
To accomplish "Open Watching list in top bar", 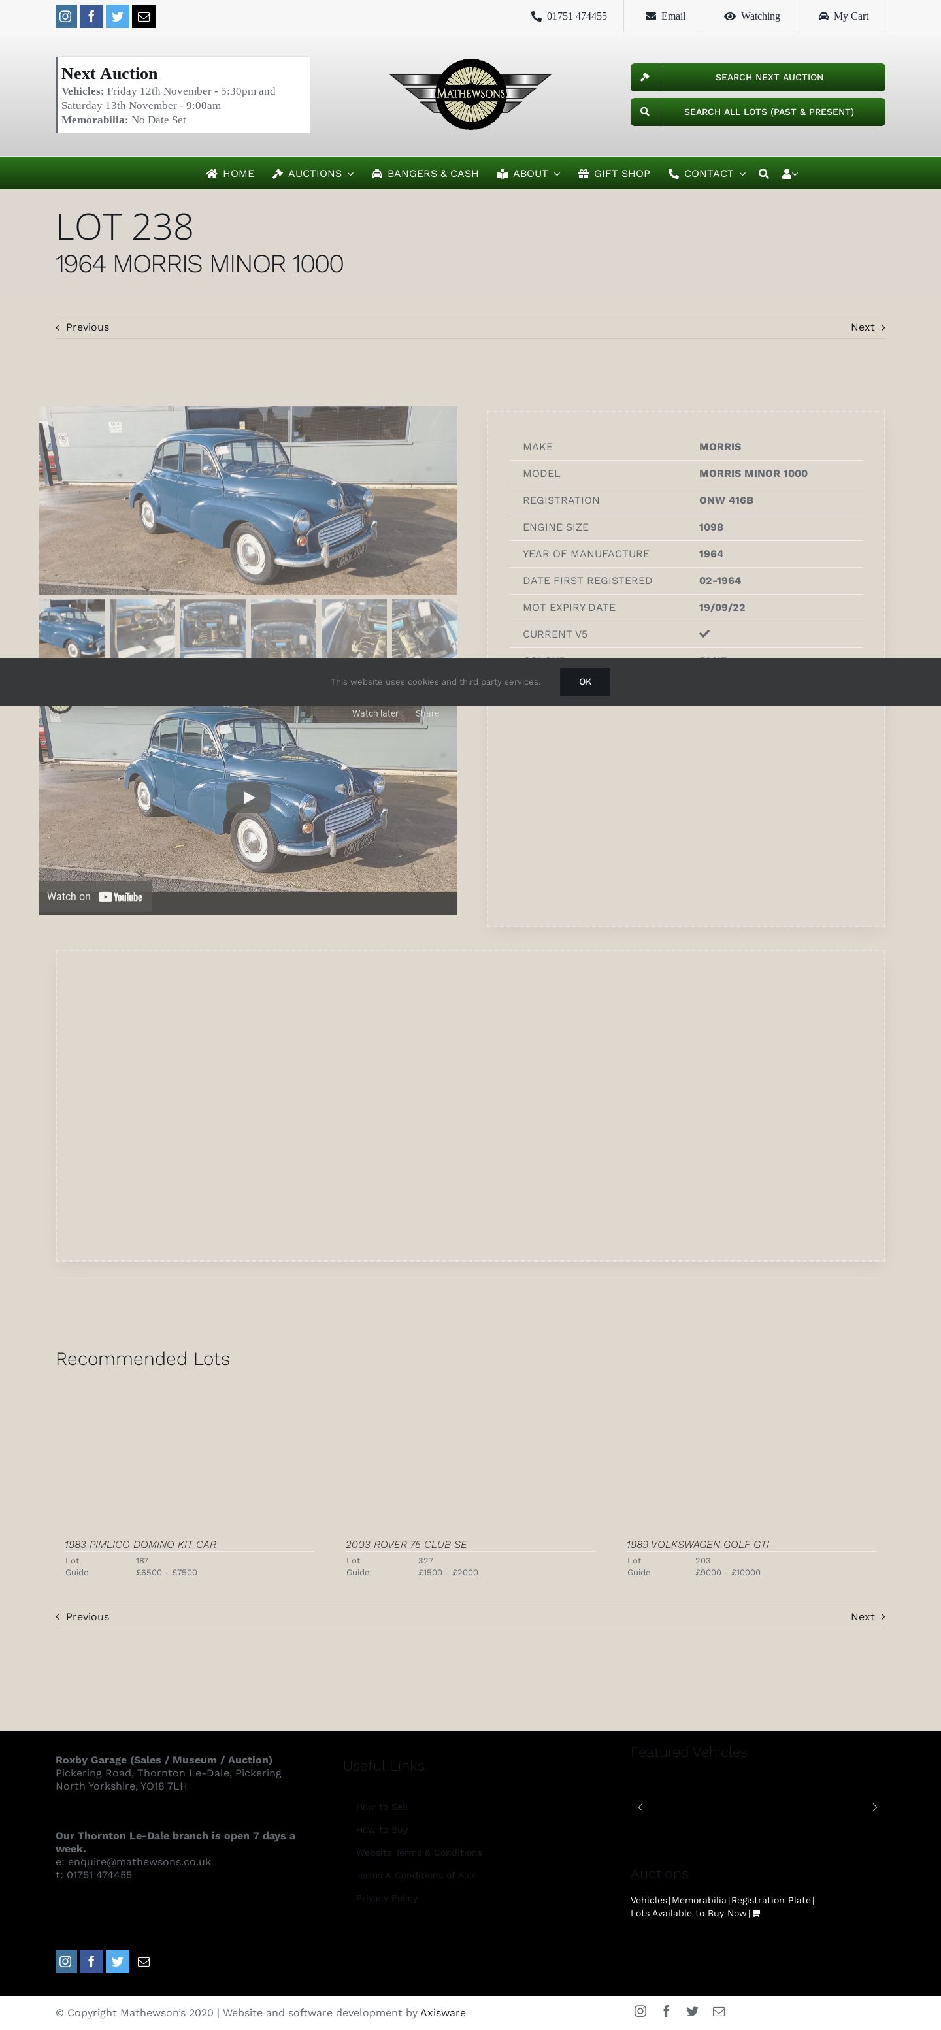I will point(752,16).
